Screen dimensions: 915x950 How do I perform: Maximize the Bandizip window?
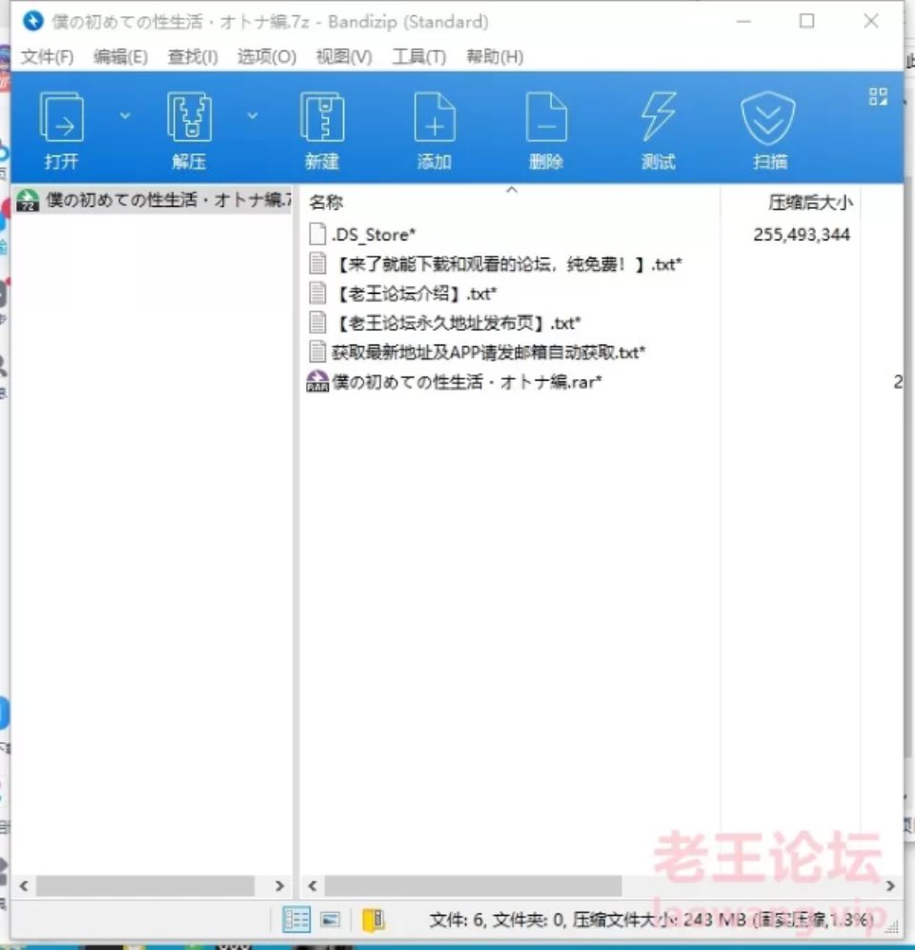tap(806, 21)
